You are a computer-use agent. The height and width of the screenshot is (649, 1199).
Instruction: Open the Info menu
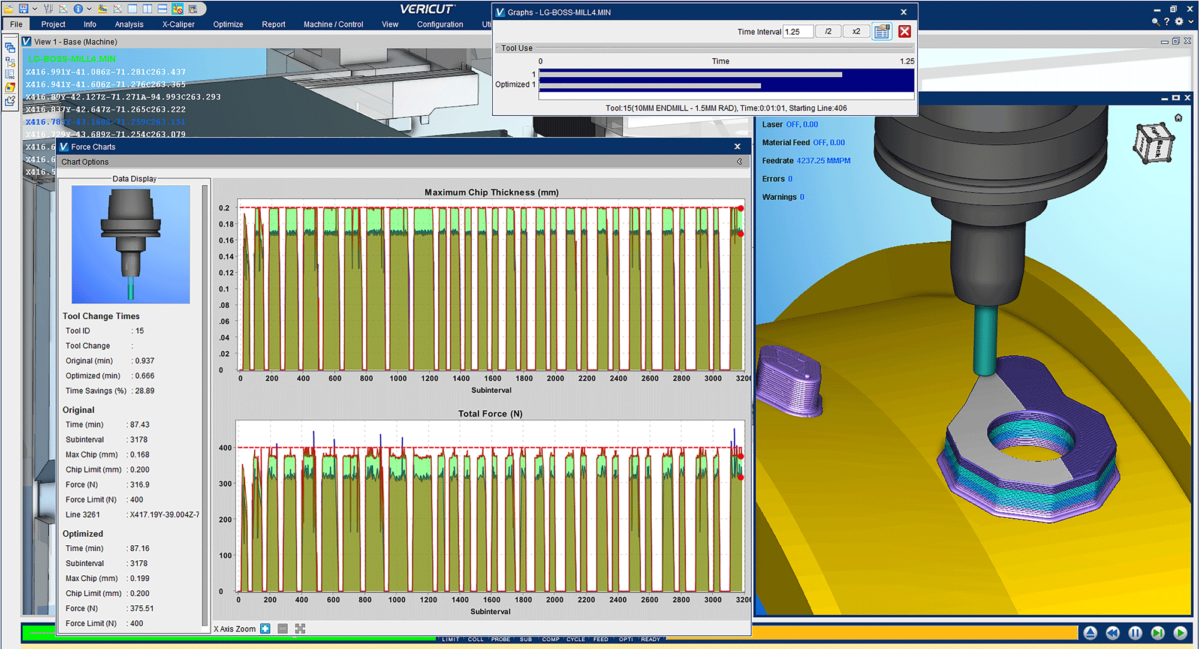click(x=90, y=24)
